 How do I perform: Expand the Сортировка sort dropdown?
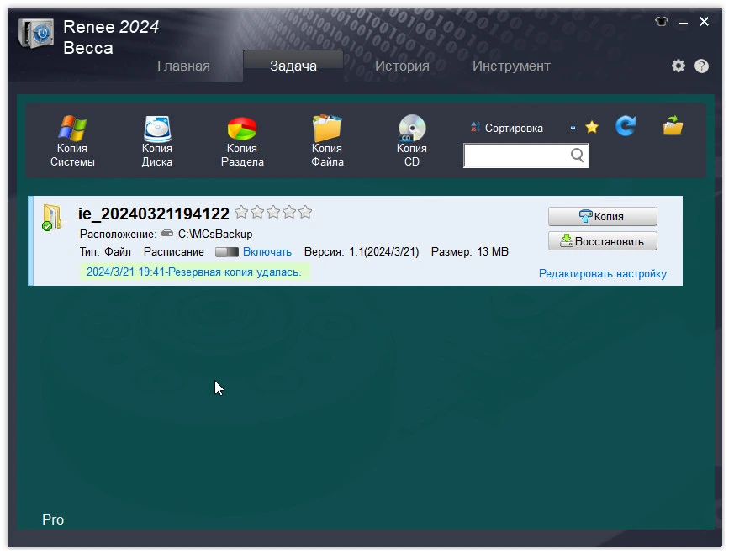coord(522,128)
